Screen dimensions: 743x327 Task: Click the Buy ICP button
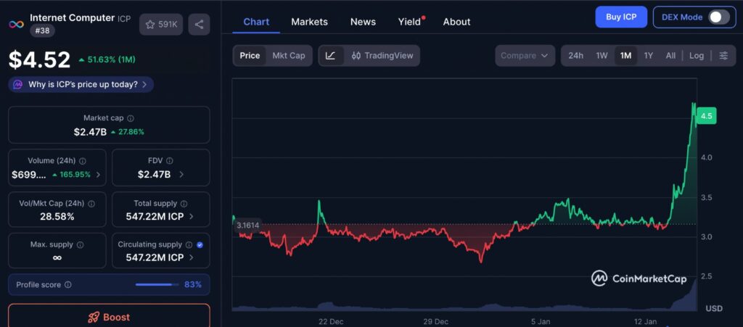621,17
